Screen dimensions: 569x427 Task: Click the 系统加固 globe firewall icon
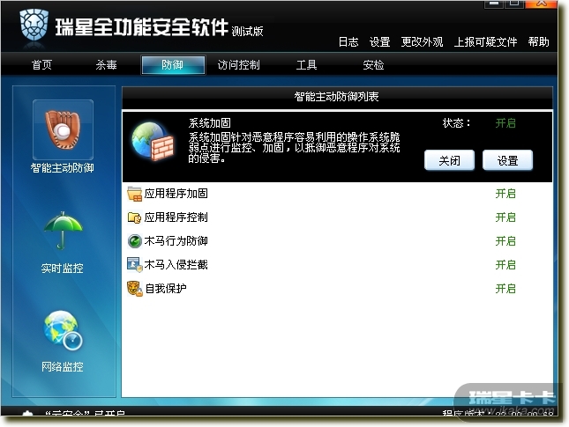(x=153, y=141)
